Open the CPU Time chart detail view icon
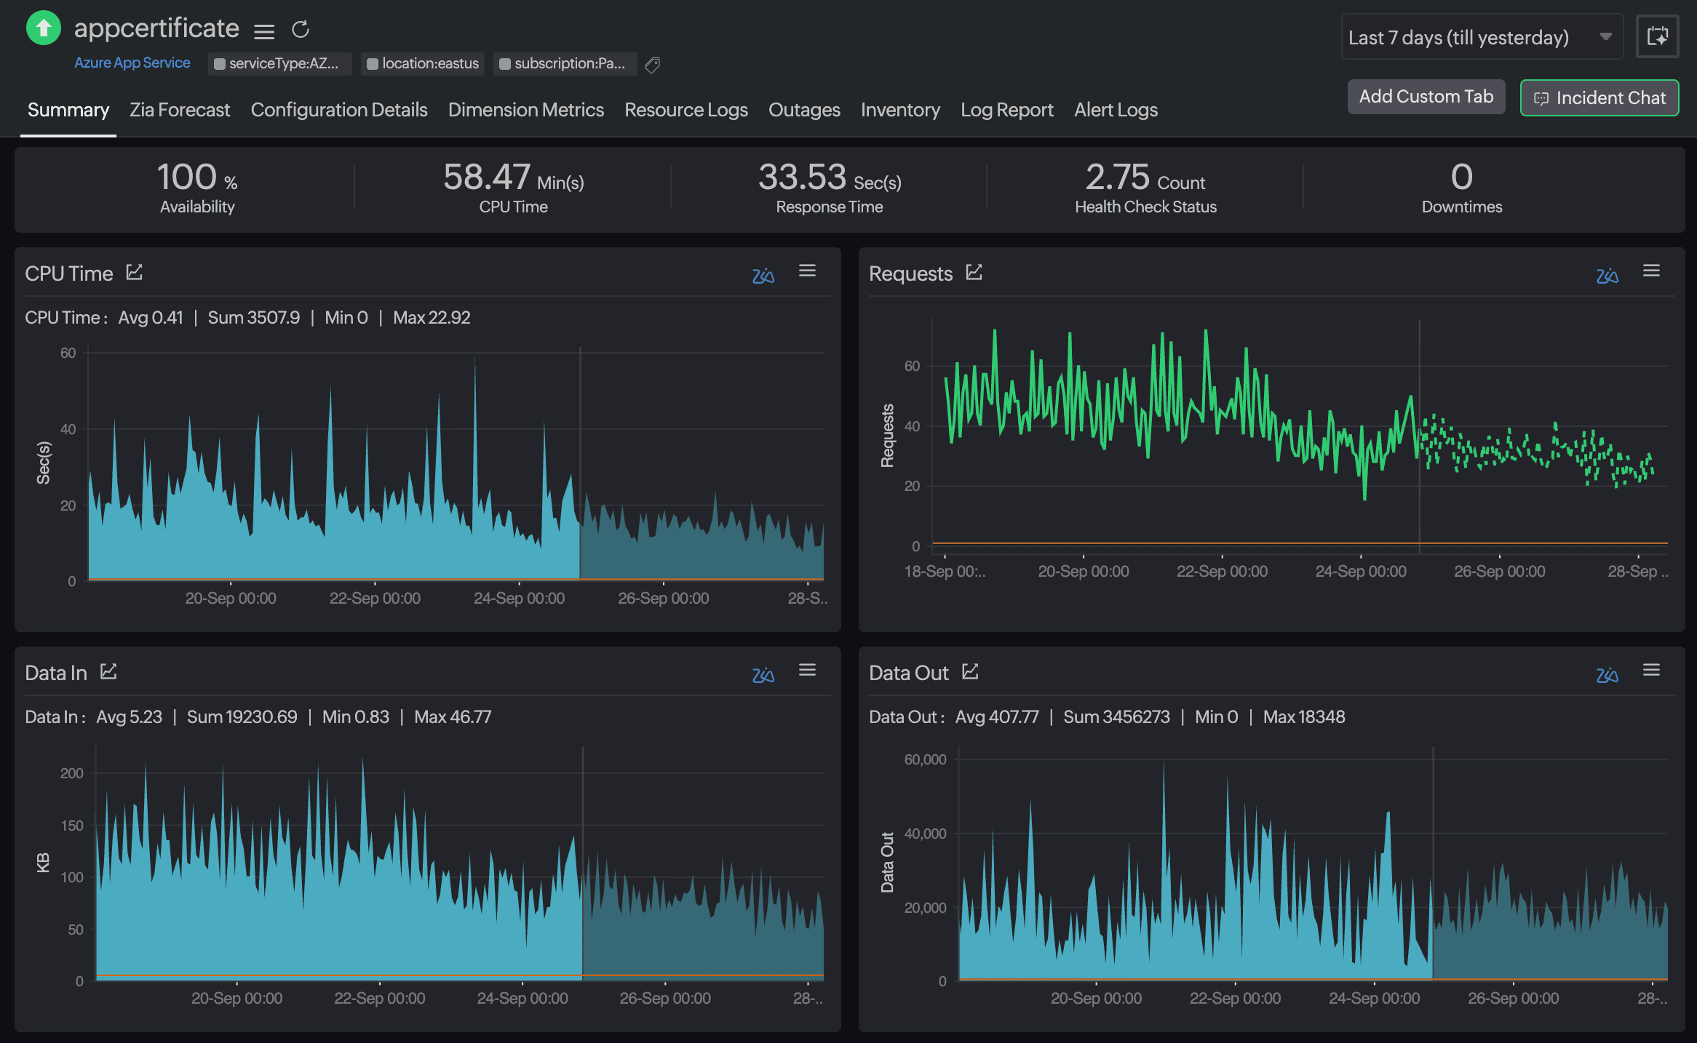The width and height of the screenshot is (1697, 1043). [x=135, y=272]
